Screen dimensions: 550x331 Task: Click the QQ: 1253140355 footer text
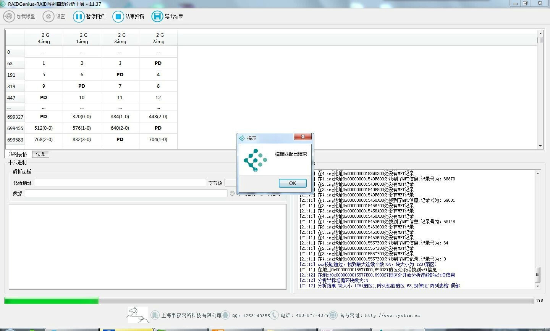251,315
